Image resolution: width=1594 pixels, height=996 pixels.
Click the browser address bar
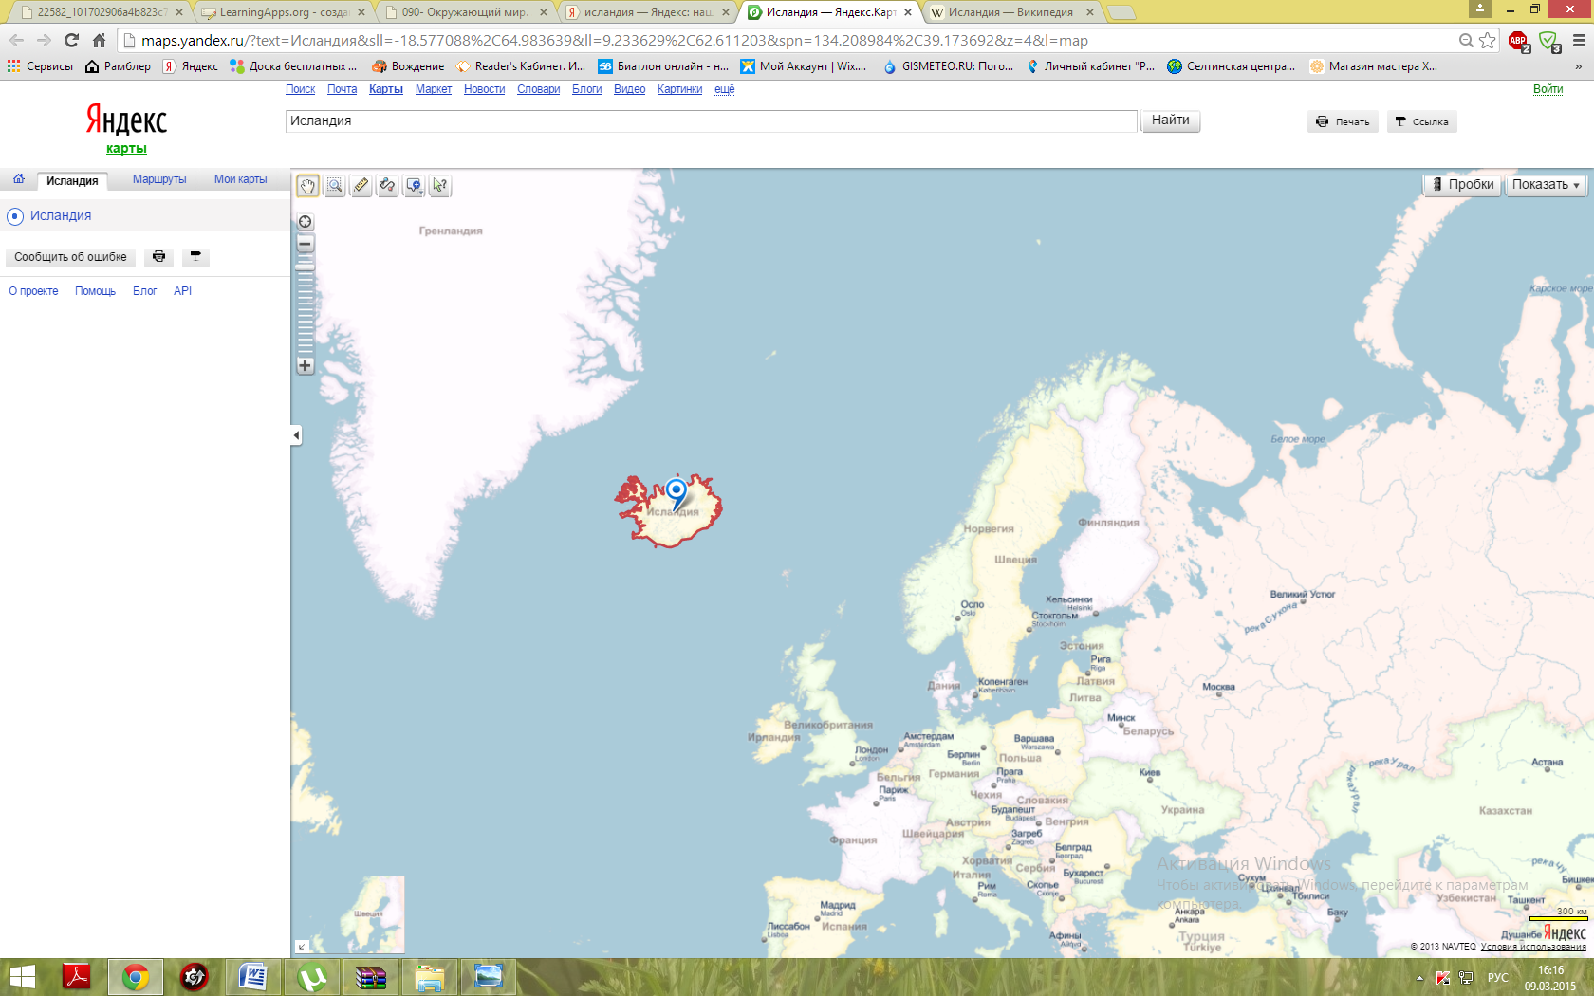pos(788,40)
